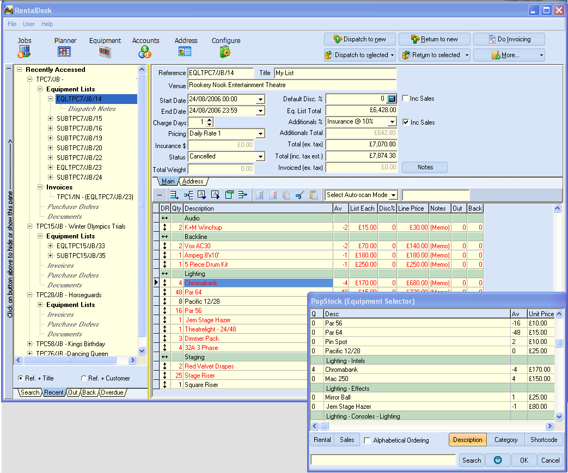Image resolution: width=568 pixels, height=473 pixels.
Task: Open the User menu
Action: (29, 24)
